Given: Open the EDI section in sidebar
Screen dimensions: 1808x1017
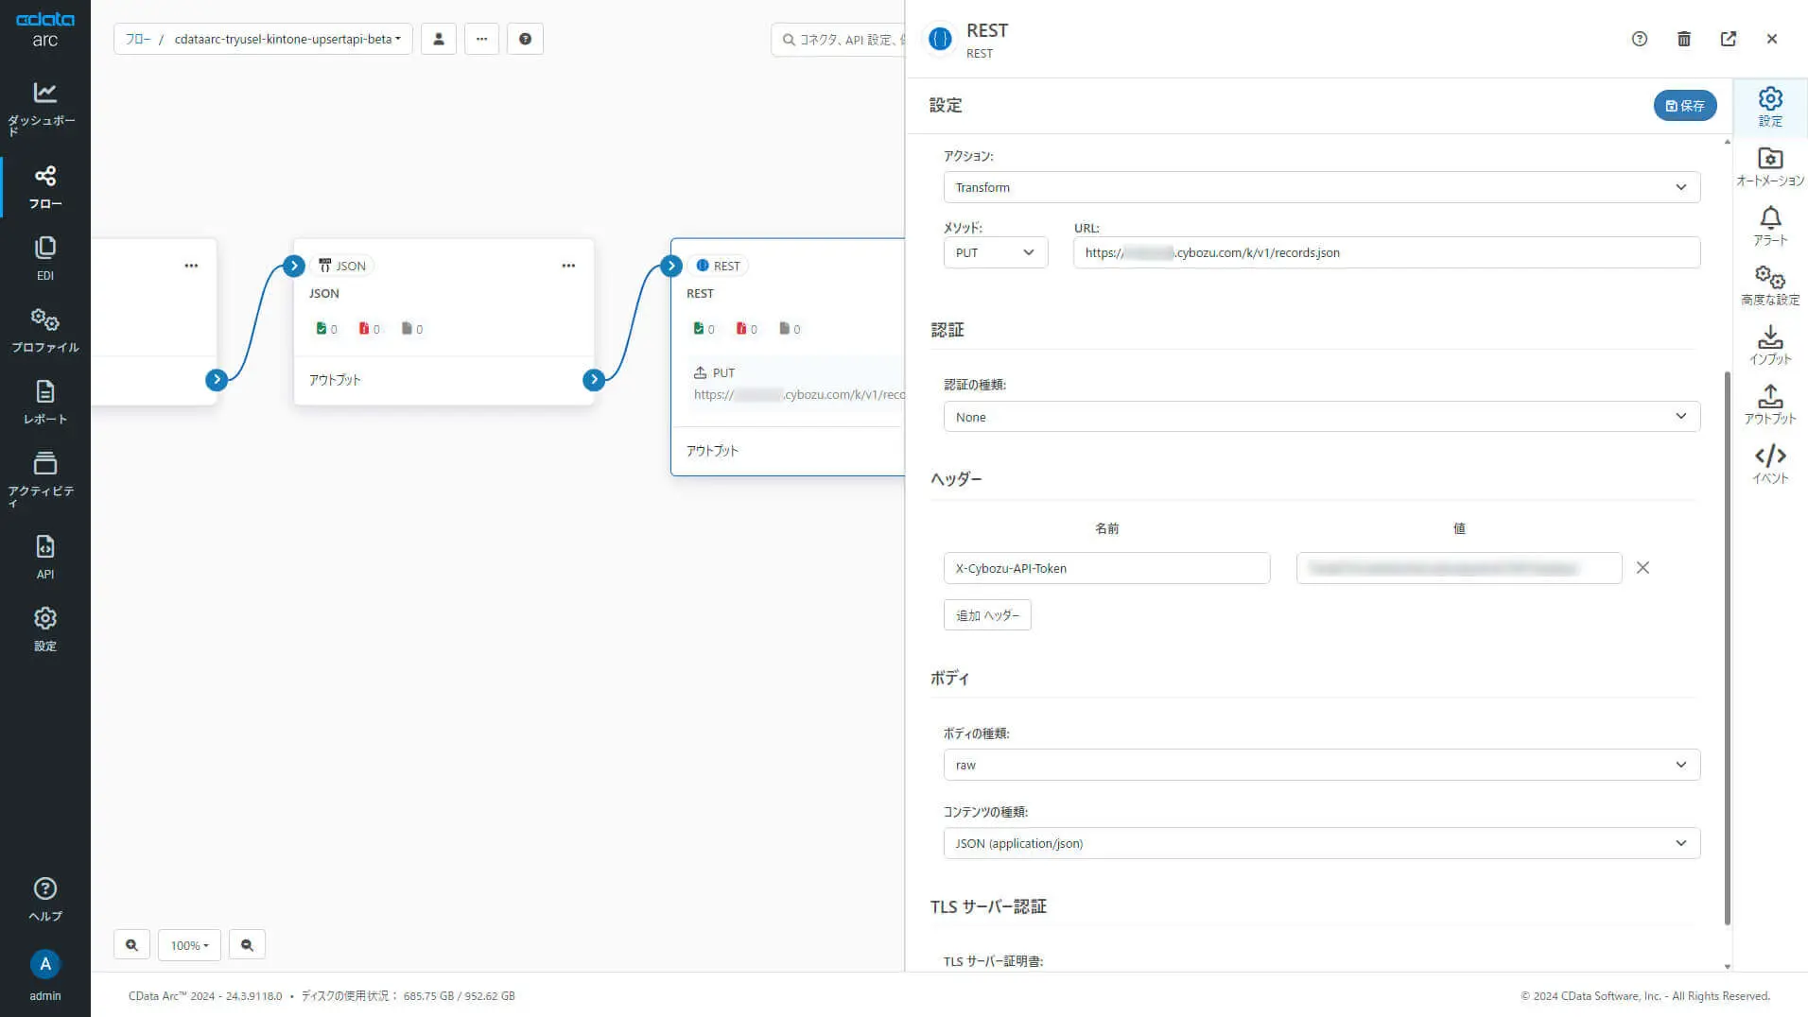Looking at the screenshot, I should click(44, 259).
